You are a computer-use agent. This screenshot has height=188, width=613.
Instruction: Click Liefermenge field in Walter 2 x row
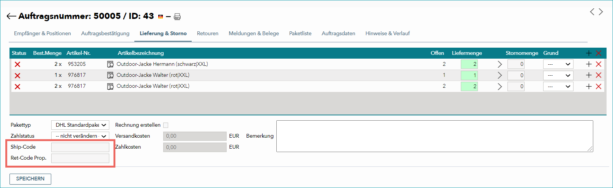[469, 86]
